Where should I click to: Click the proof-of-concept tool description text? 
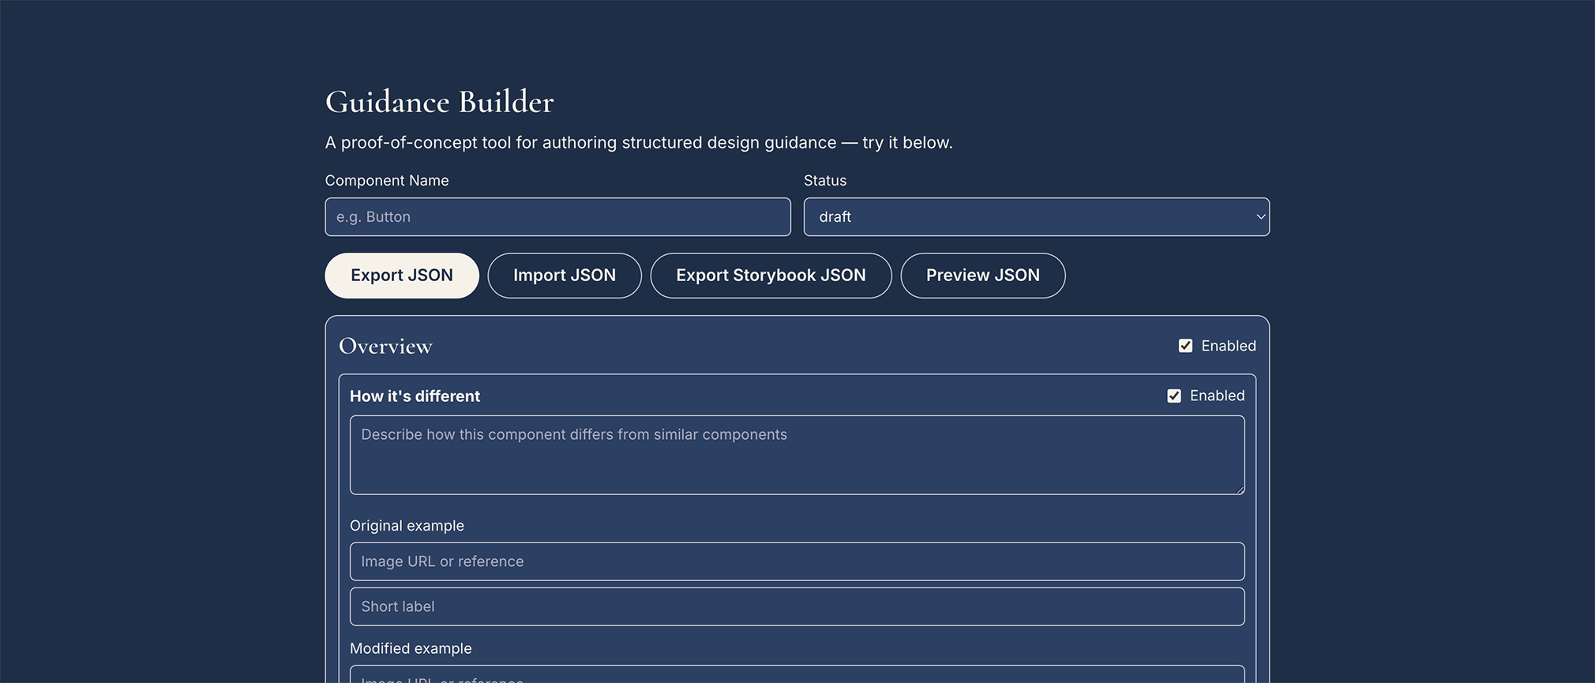pos(639,143)
